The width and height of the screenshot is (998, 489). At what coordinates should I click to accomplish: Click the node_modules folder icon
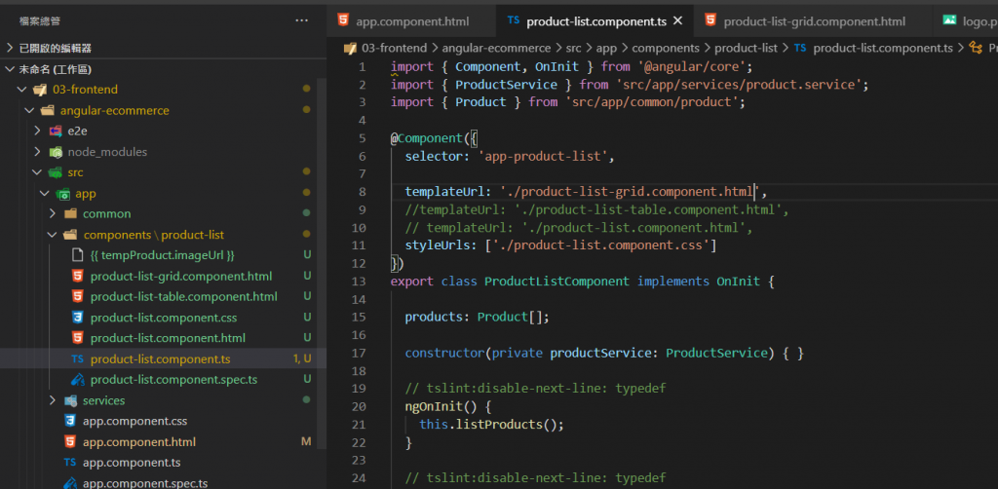pos(56,152)
